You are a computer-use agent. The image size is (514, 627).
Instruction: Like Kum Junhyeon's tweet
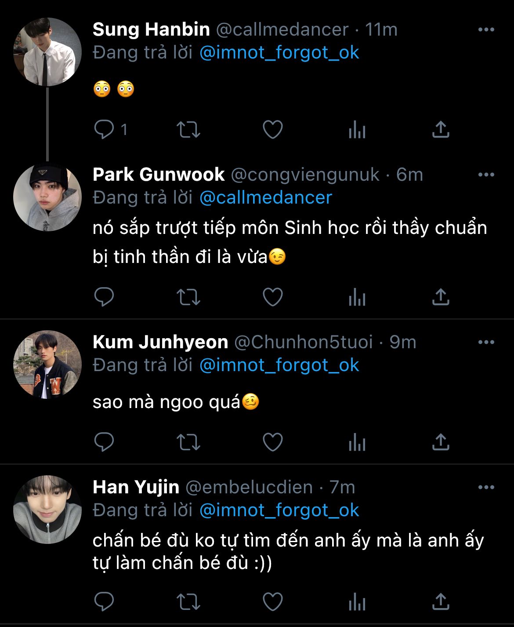click(x=272, y=442)
